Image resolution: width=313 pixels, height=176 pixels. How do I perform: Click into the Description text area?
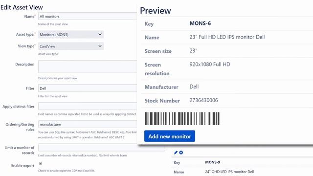click(x=88, y=66)
